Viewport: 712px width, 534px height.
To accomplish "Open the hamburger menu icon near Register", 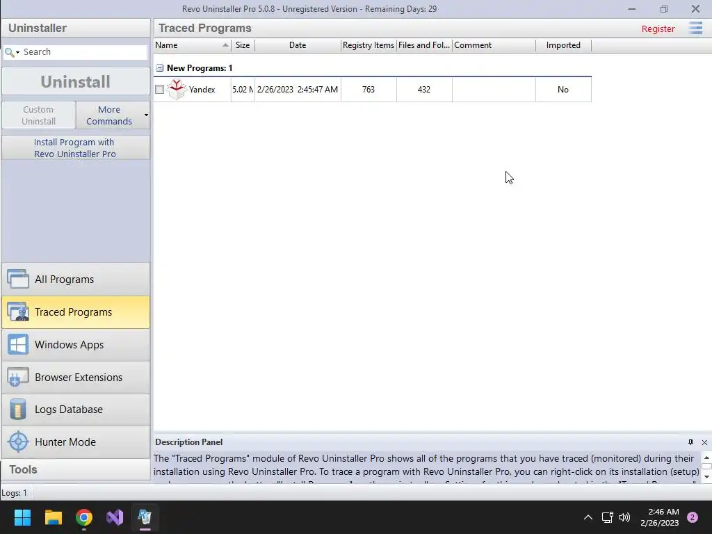I will (x=695, y=28).
